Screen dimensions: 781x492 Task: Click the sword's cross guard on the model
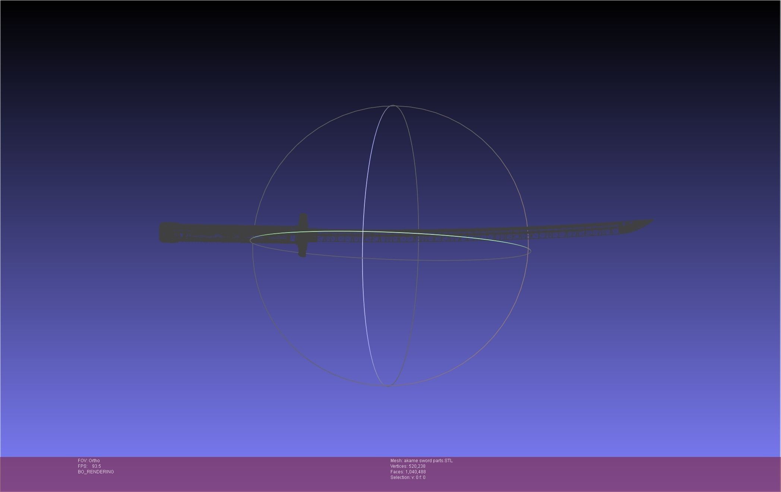point(303,235)
